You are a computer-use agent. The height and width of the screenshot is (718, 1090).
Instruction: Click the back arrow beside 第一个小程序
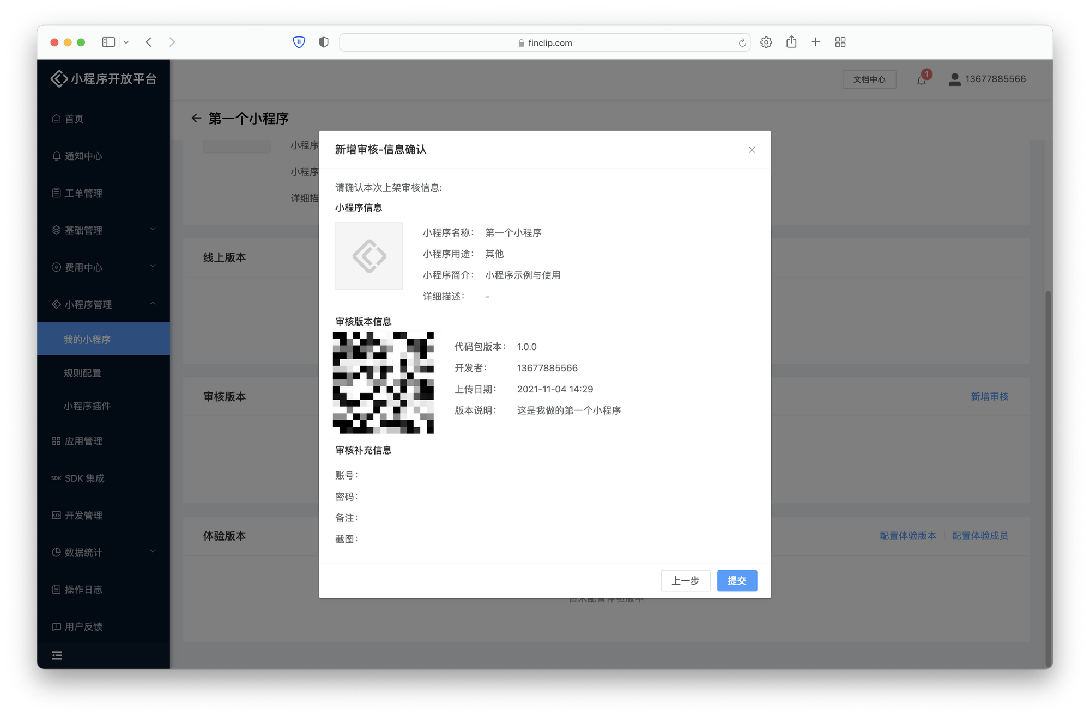click(196, 118)
